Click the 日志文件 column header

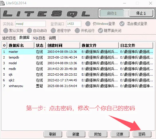[136, 45]
